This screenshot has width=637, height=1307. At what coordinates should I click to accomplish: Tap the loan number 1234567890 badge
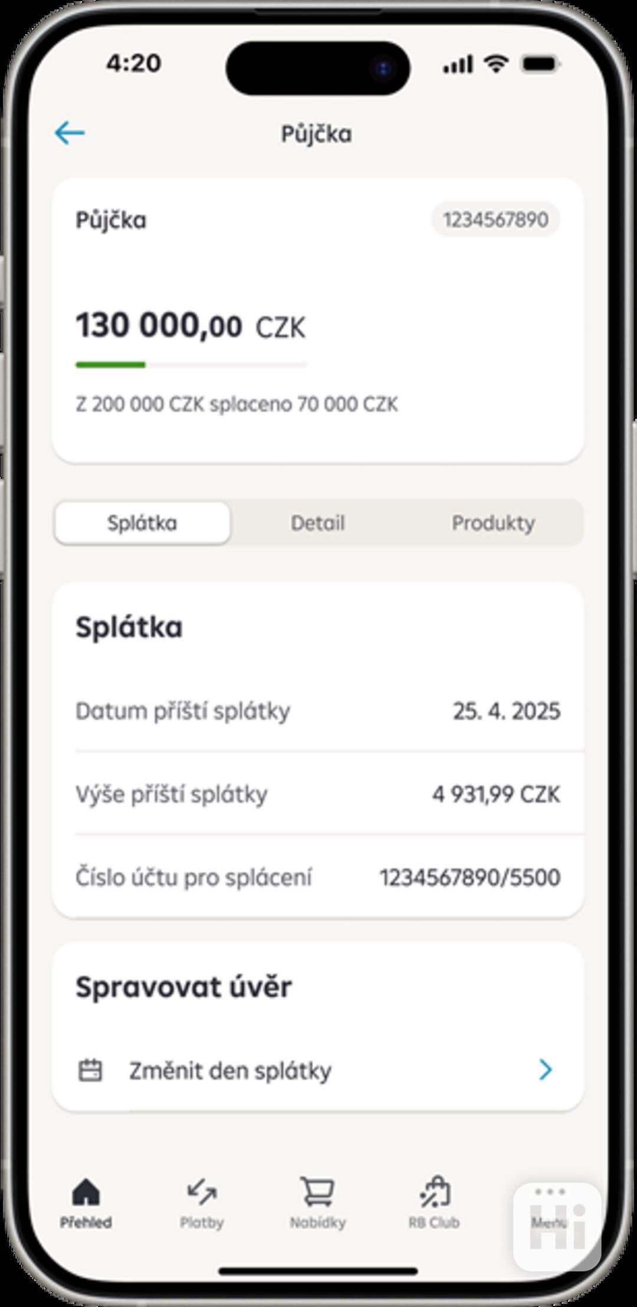coord(495,220)
